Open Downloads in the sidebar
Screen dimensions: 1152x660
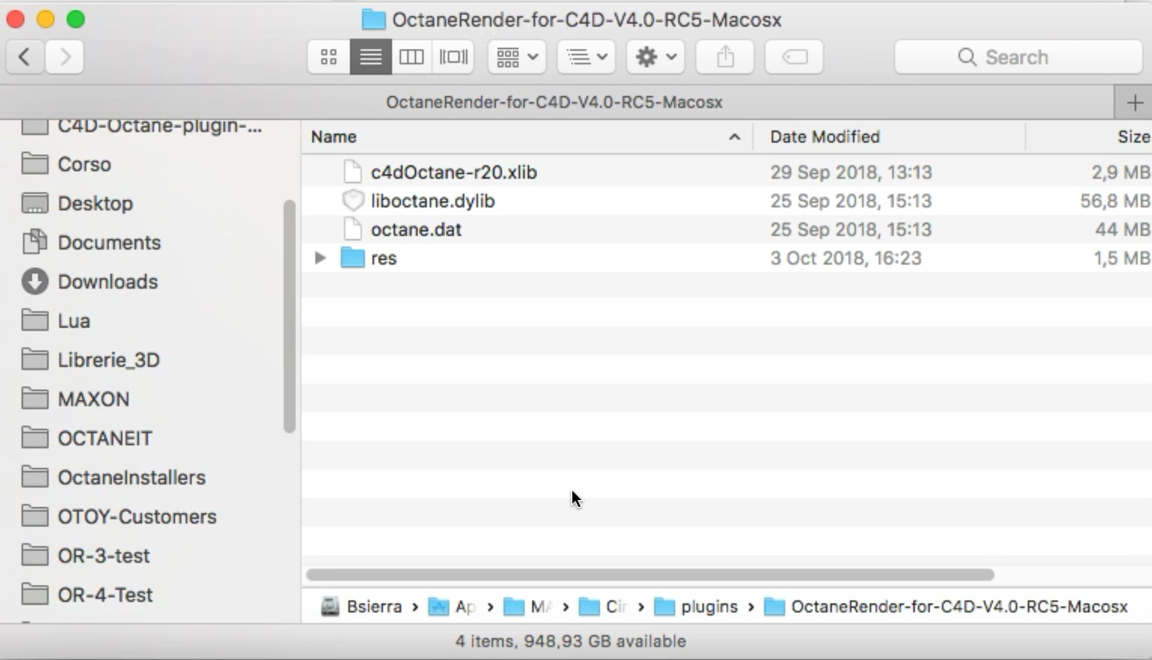tap(107, 282)
